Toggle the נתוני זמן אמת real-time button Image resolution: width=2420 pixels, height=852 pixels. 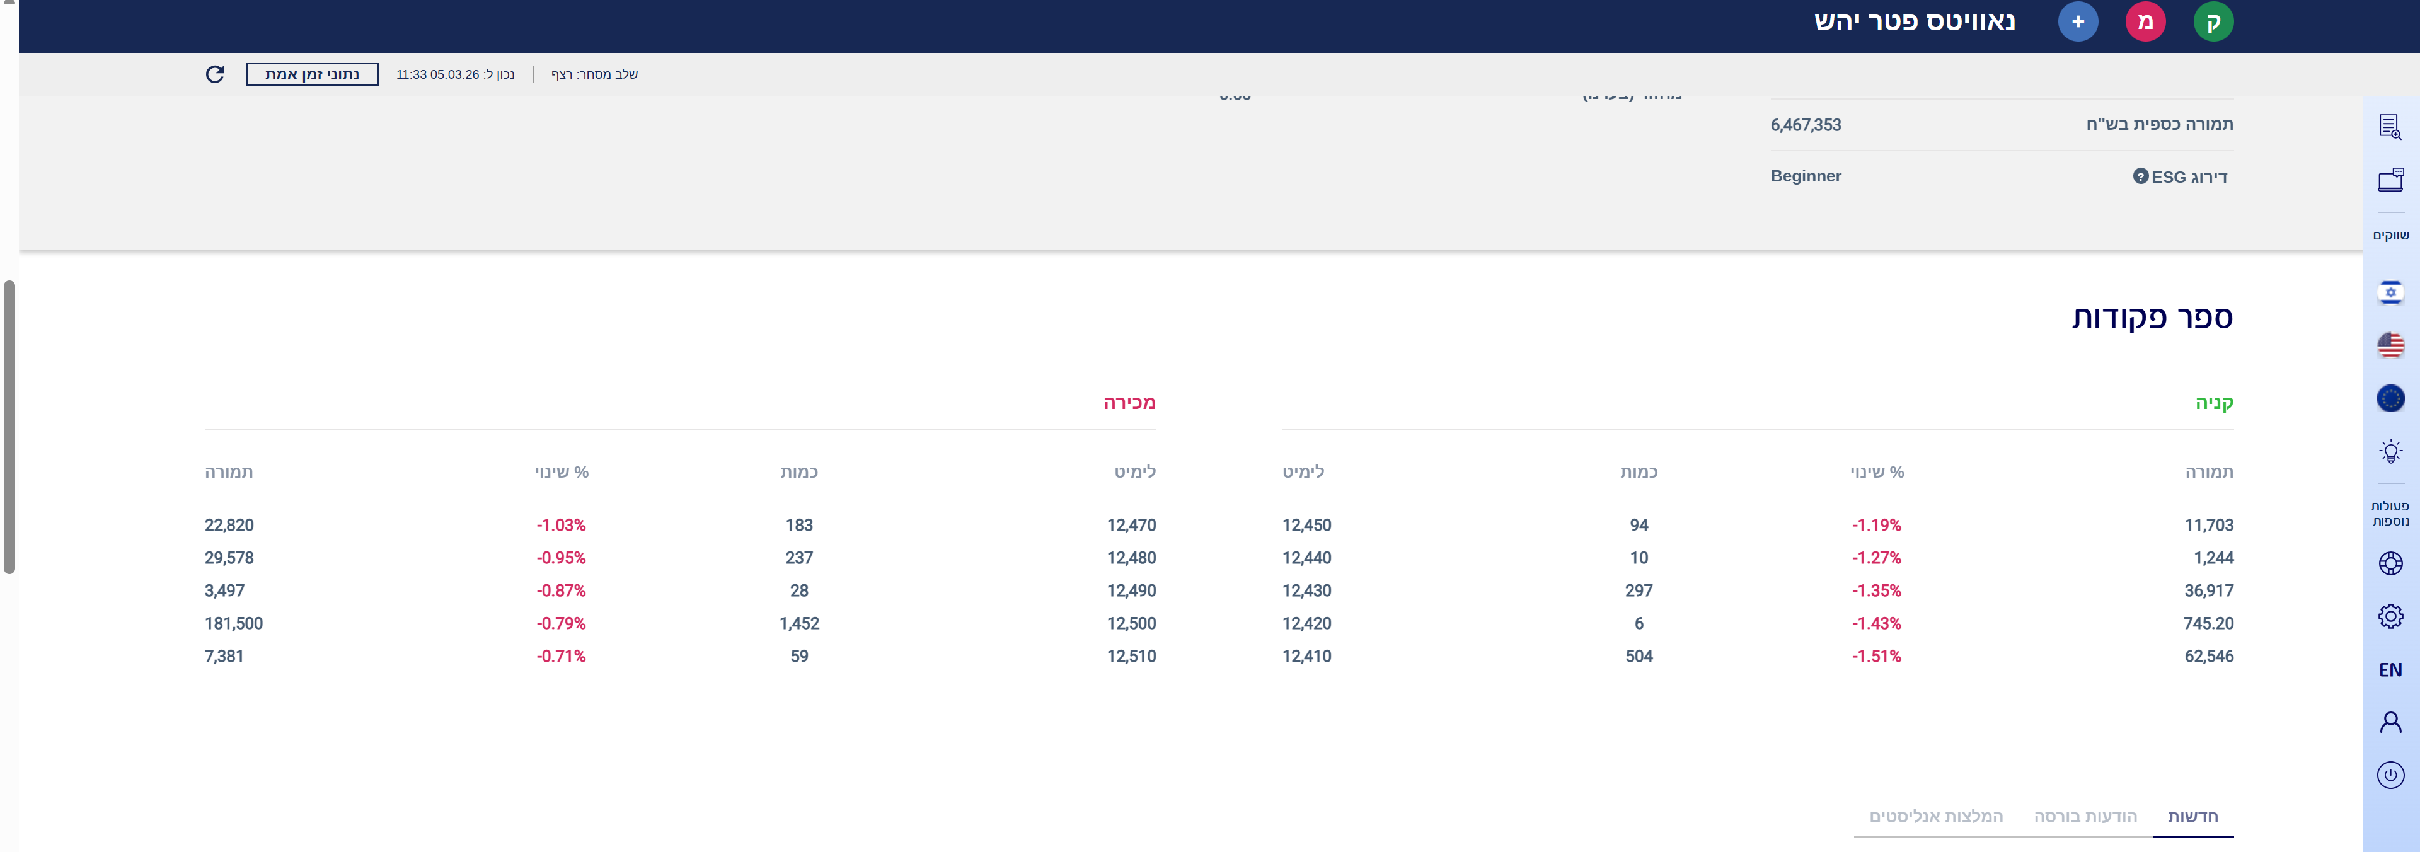(312, 74)
